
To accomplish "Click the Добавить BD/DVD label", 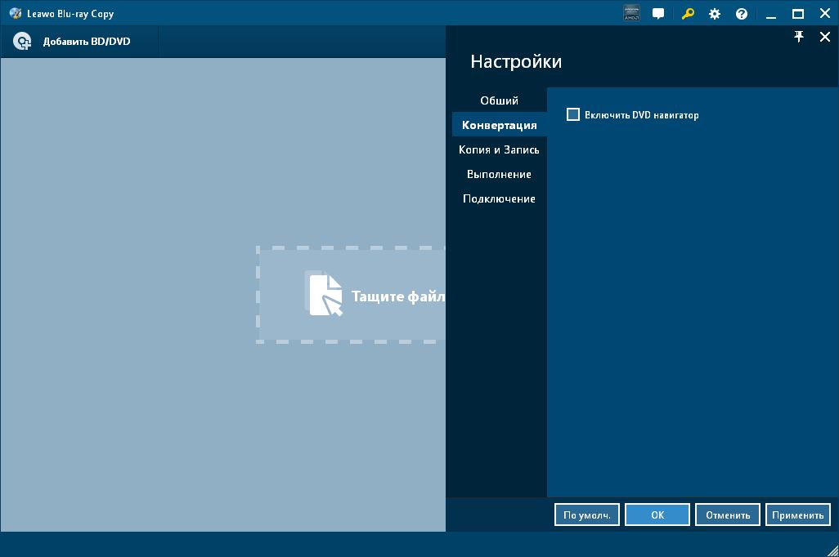I will click(87, 41).
